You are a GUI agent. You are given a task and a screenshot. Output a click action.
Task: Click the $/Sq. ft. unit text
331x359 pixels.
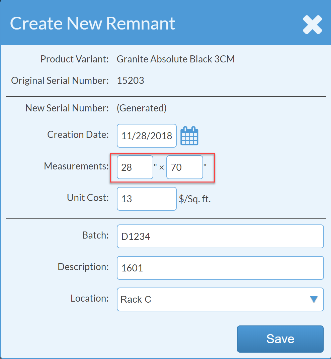coord(195,199)
